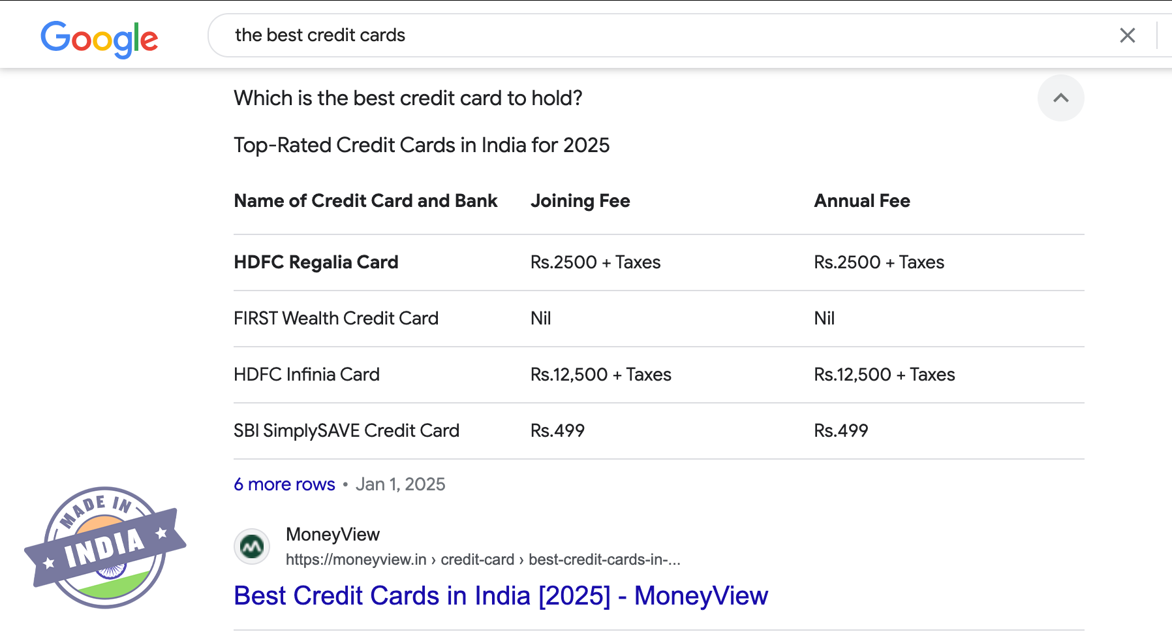Viewport: 1172px width, 632px height.
Task: Click Top-Rated Credit Cards in India heading
Action: click(422, 145)
